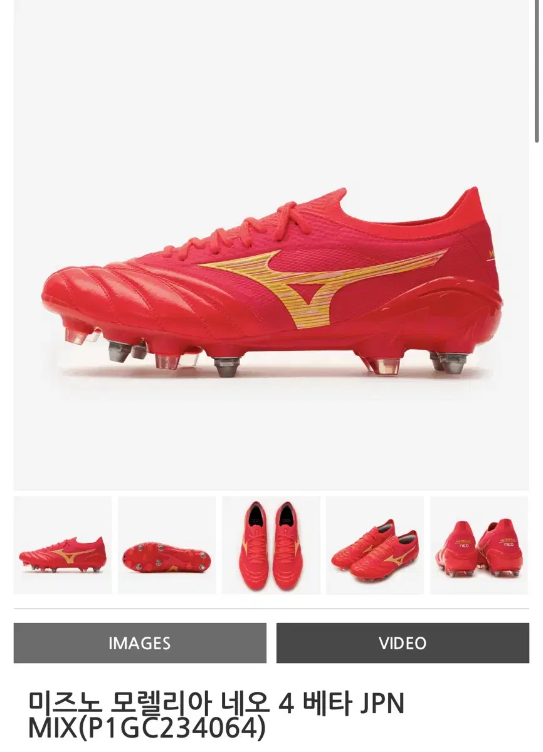This screenshot has width=543, height=752.
Task: Switch to the IMAGES tab
Action: 140,643
